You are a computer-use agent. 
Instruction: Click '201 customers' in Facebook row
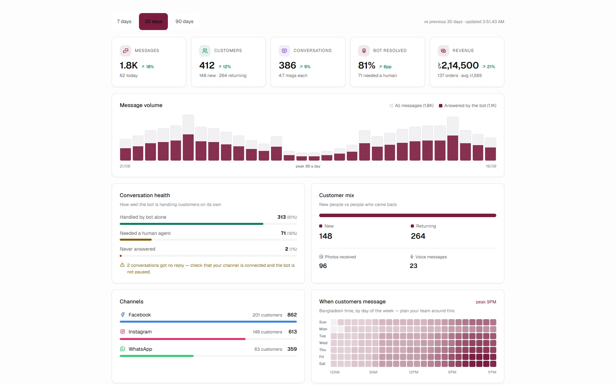267,315
